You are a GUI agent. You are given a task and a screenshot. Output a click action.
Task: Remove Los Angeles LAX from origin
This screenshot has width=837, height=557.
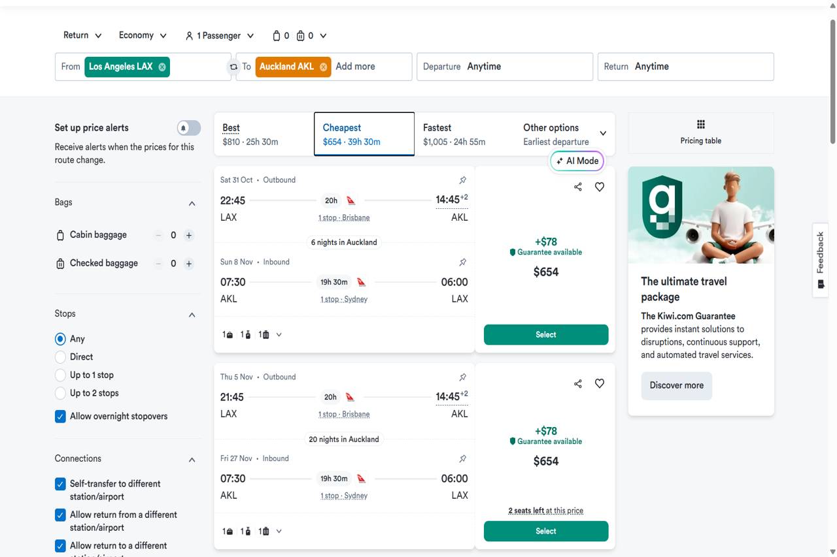click(x=162, y=67)
